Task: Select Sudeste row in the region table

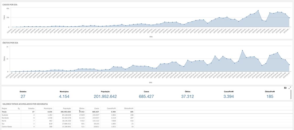Action: [5, 115]
